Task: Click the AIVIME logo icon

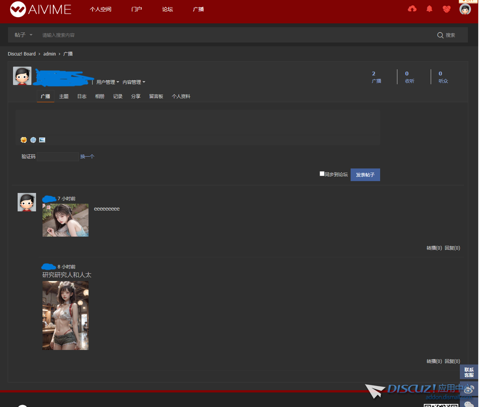Action: coord(18,9)
